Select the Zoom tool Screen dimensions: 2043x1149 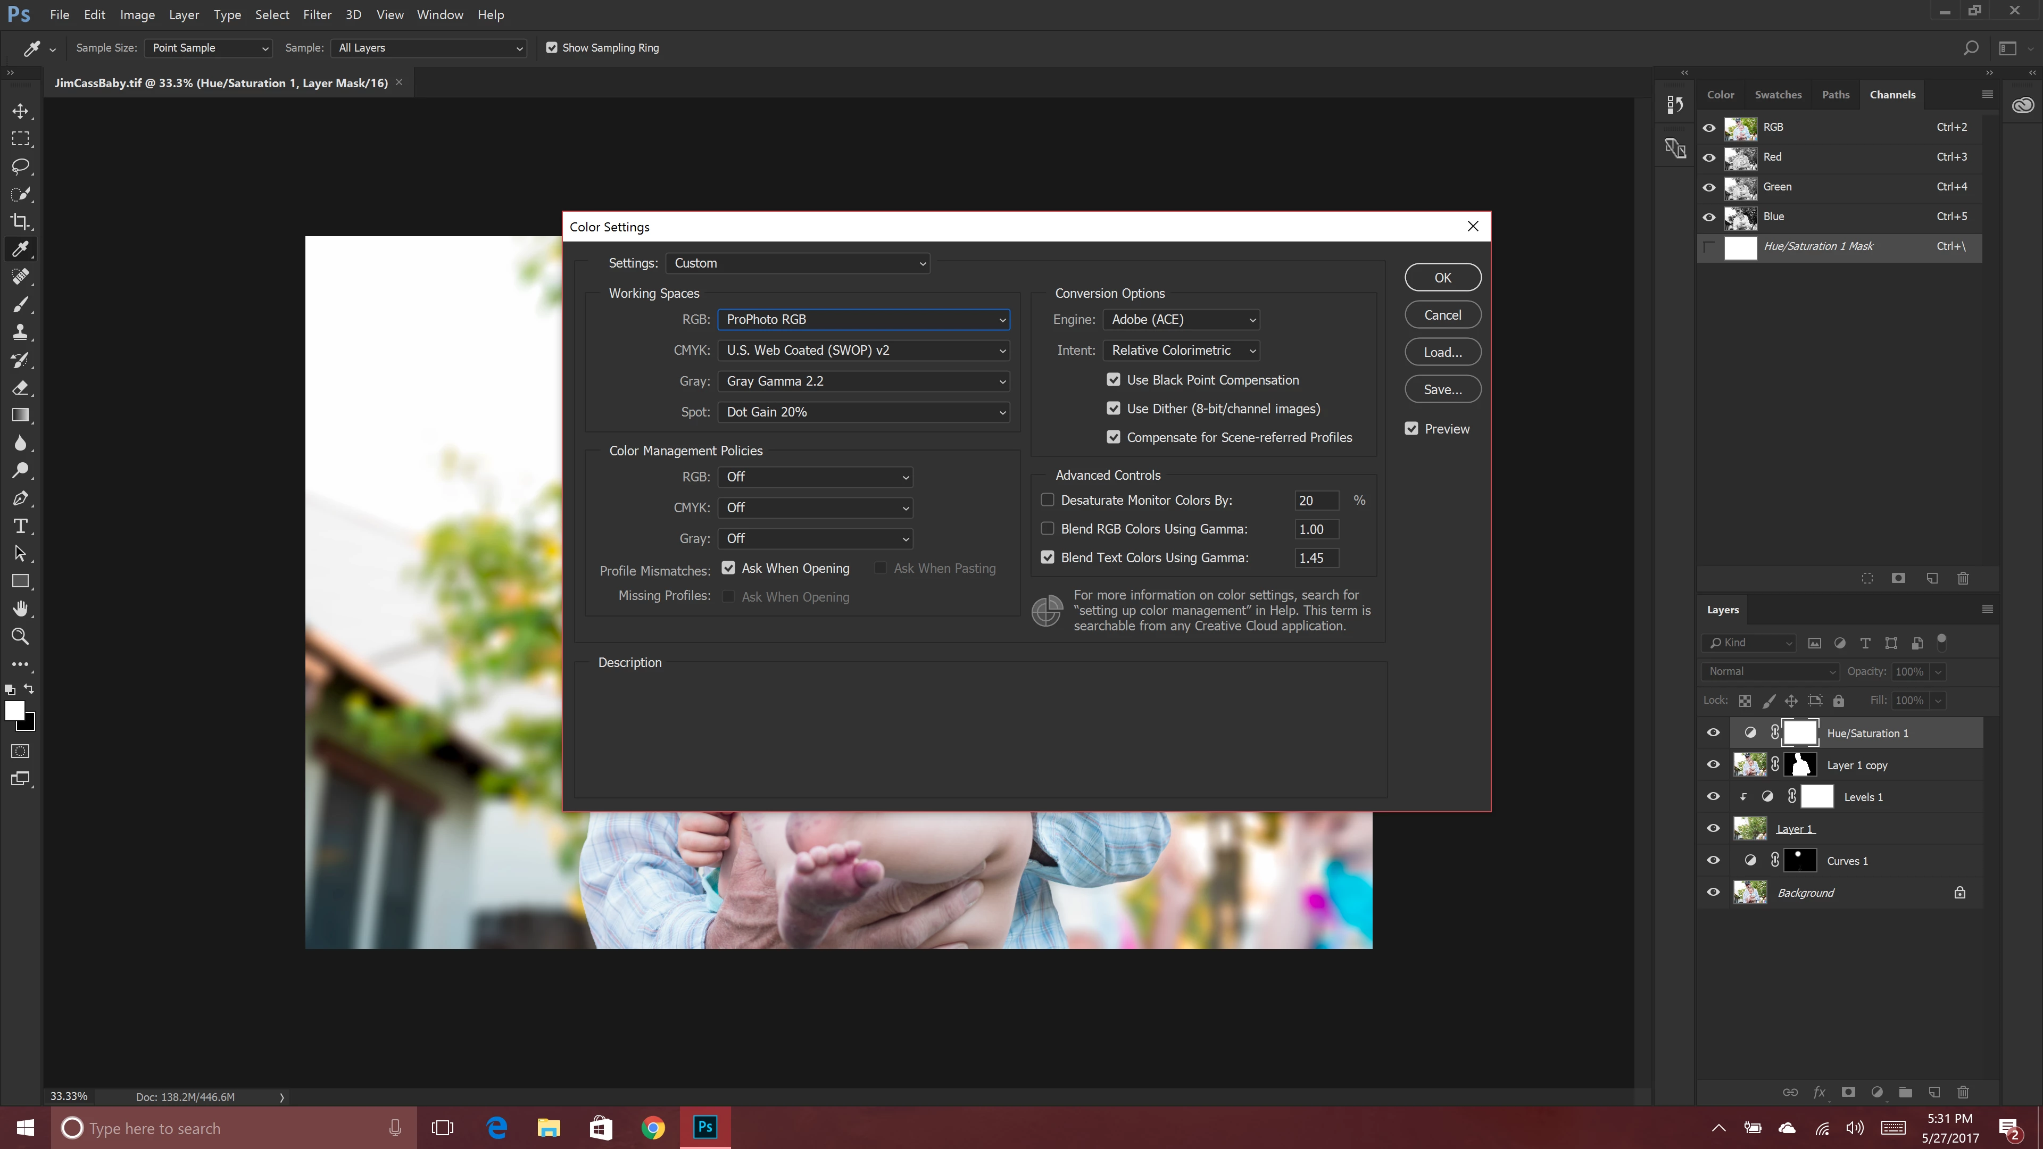(x=21, y=636)
